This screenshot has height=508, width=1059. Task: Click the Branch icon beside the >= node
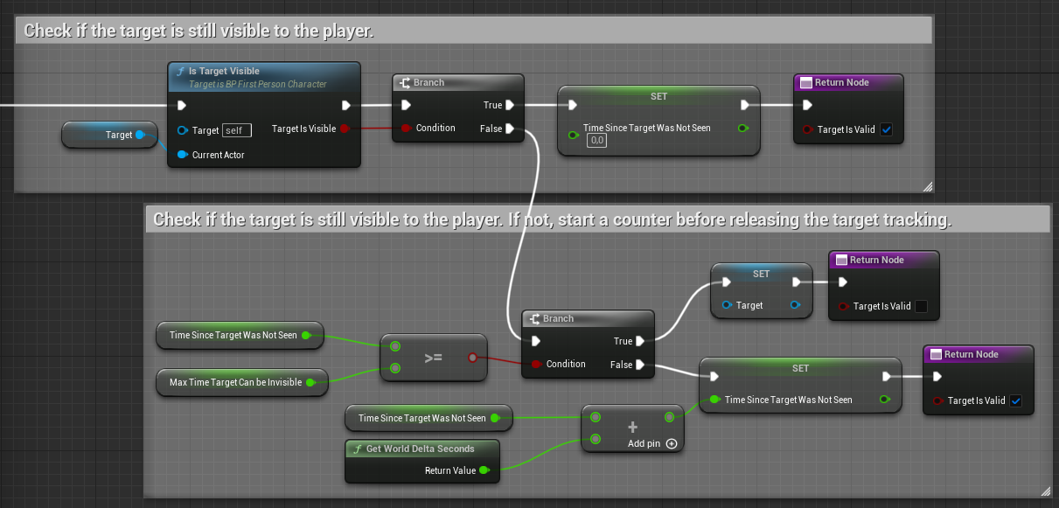(533, 319)
